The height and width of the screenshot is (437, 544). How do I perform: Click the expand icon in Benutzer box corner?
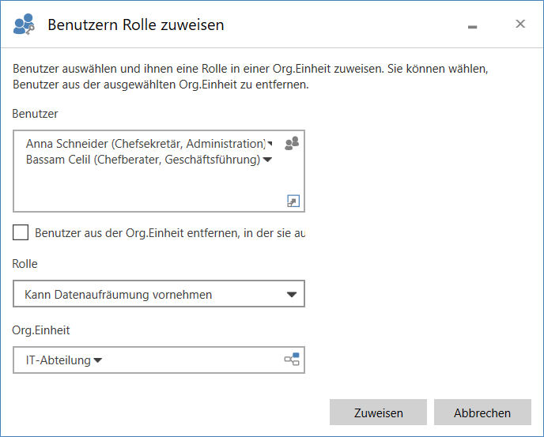293,202
